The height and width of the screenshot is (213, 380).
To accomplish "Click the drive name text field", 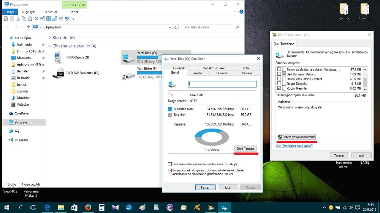I will point(222,84).
